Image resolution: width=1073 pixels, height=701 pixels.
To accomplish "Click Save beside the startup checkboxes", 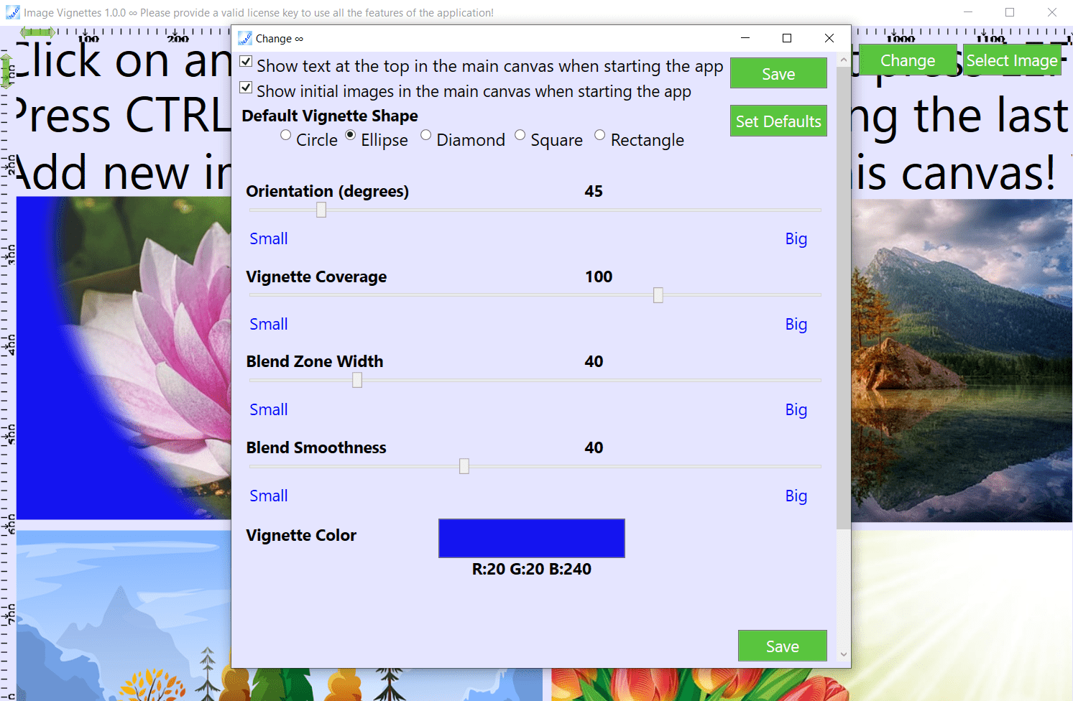I will 778,73.
